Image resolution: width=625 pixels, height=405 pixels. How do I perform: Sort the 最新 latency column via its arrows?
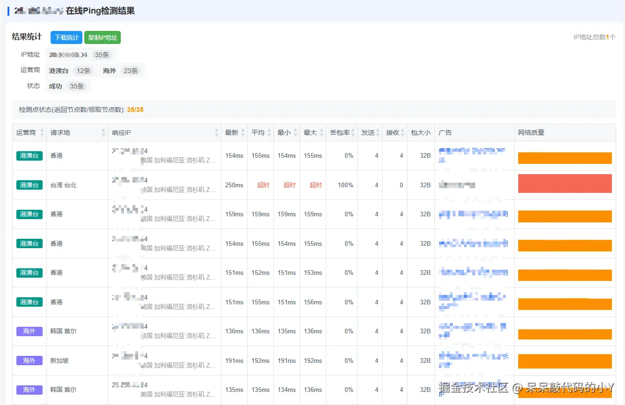[243, 133]
